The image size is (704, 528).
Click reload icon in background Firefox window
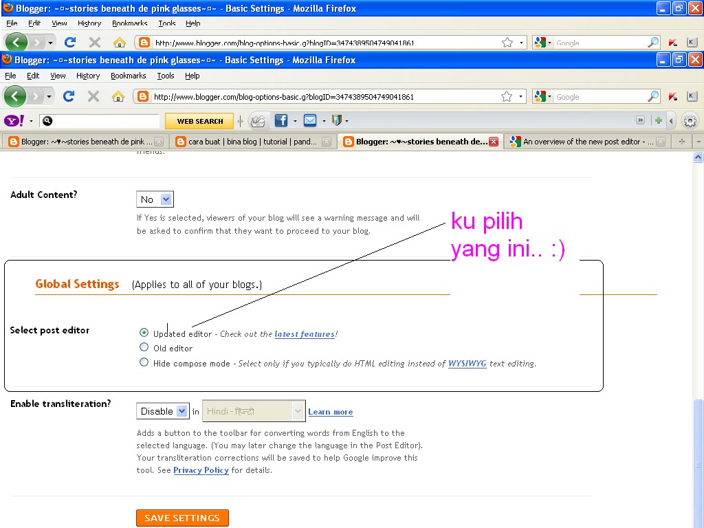tap(70, 43)
